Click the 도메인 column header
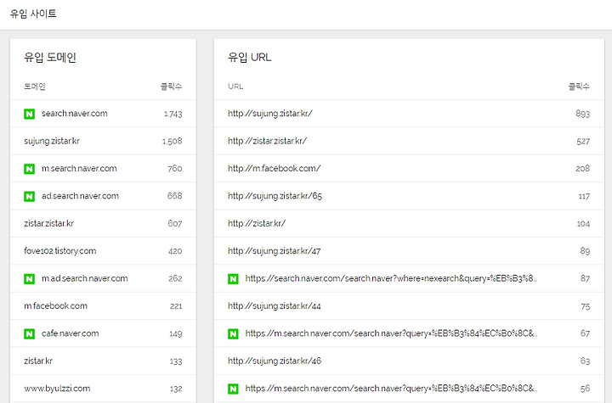Screen dimensions: 612x403 35,87
